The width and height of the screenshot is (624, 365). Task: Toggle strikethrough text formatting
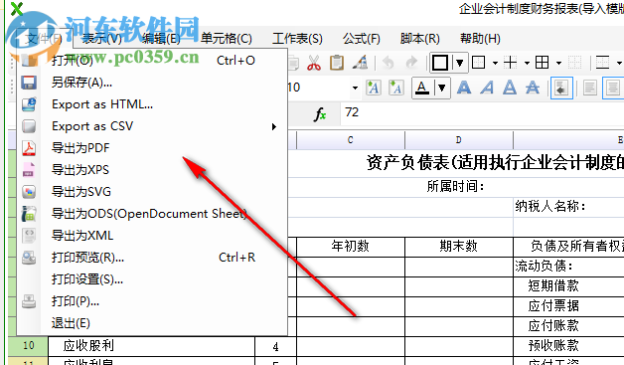point(533,88)
